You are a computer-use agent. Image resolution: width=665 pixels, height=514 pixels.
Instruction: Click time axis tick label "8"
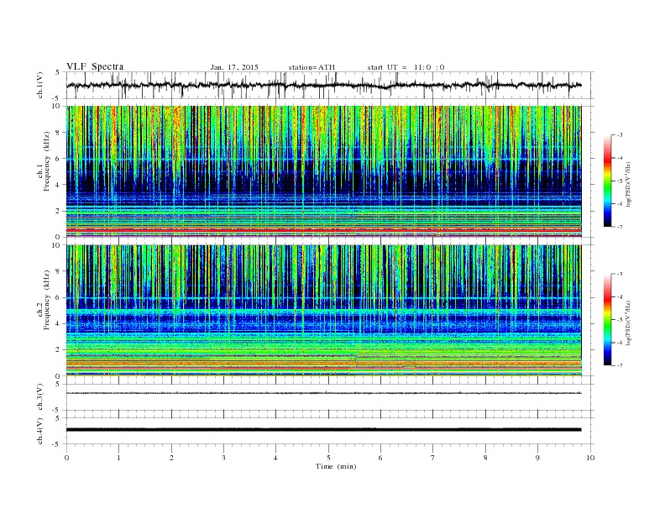click(485, 458)
